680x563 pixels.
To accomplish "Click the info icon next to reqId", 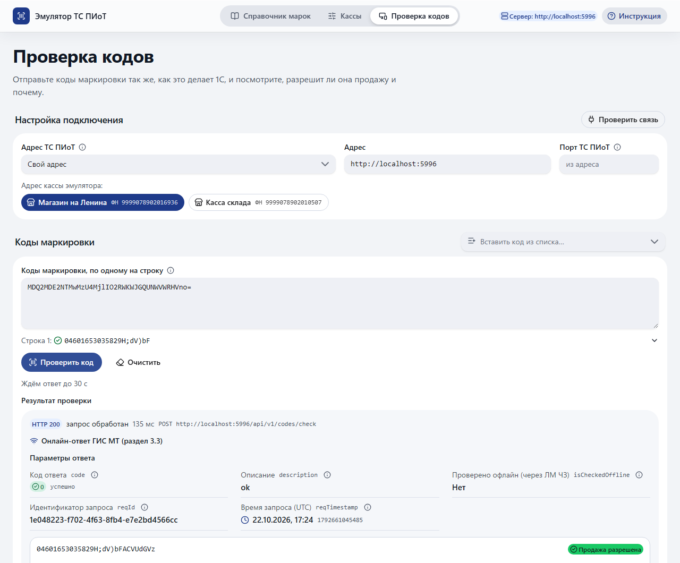I will click(144, 507).
